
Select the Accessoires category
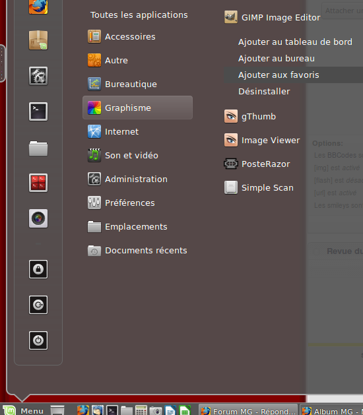pyautogui.click(x=137, y=36)
